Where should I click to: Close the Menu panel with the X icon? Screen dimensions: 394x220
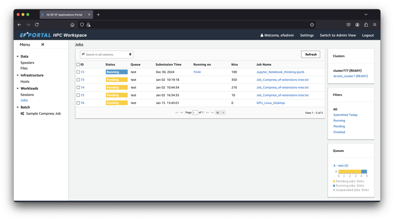43,44
